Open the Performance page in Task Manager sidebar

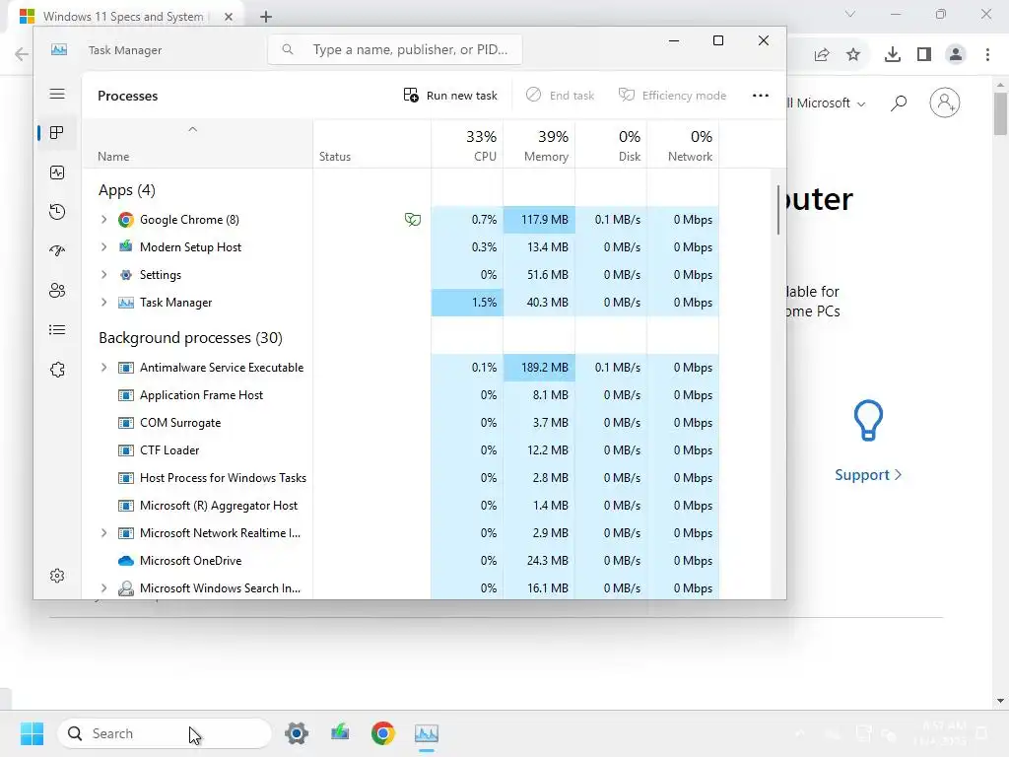pos(57,172)
